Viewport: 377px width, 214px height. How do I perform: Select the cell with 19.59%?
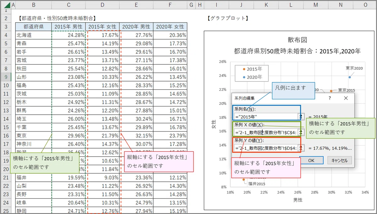pyautogui.click(x=68, y=178)
